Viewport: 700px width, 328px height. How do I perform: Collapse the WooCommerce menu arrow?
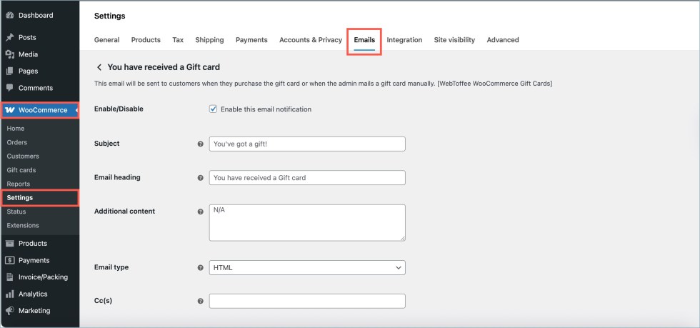click(x=76, y=110)
